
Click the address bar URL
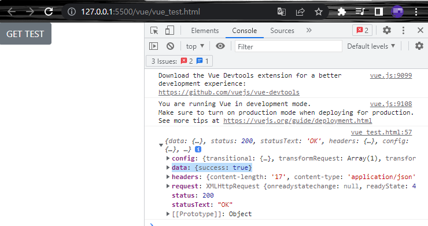[x=141, y=12]
